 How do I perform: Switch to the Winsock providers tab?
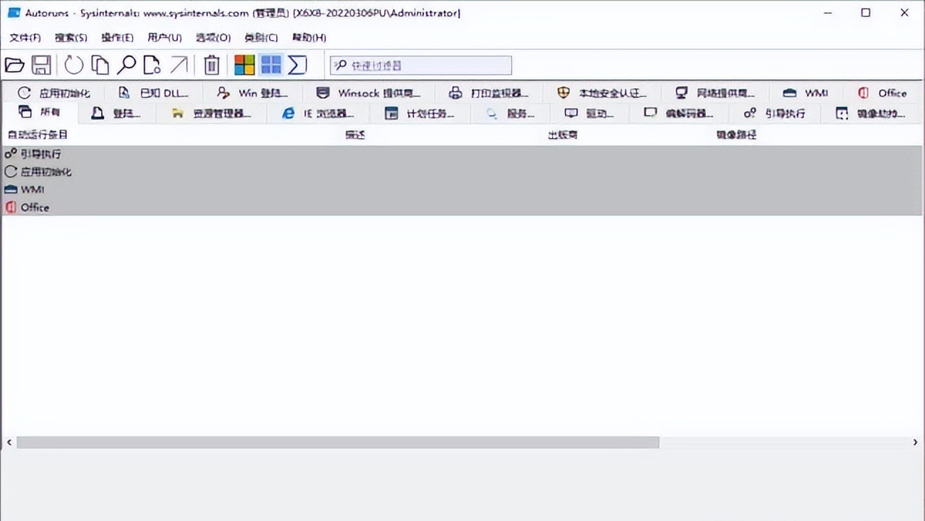point(368,93)
